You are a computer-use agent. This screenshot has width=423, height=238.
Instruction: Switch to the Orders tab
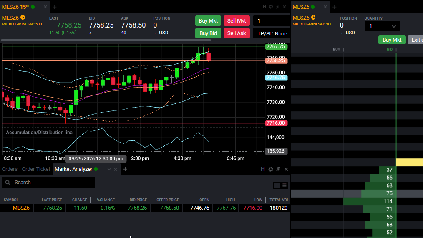pos(10,169)
